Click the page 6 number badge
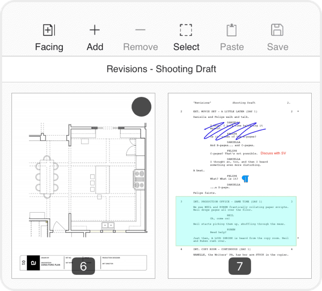This screenshot has height=291, width=322. (x=83, y=266)
